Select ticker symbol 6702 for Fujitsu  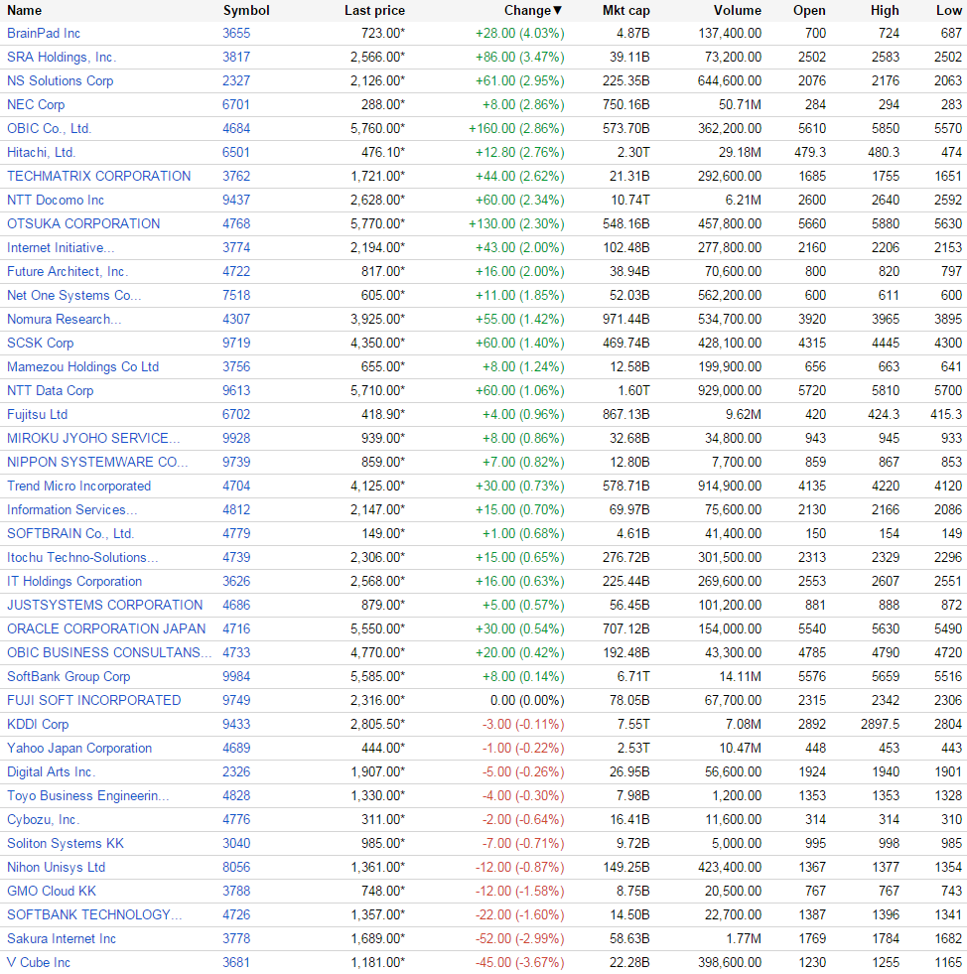[236, 414]
